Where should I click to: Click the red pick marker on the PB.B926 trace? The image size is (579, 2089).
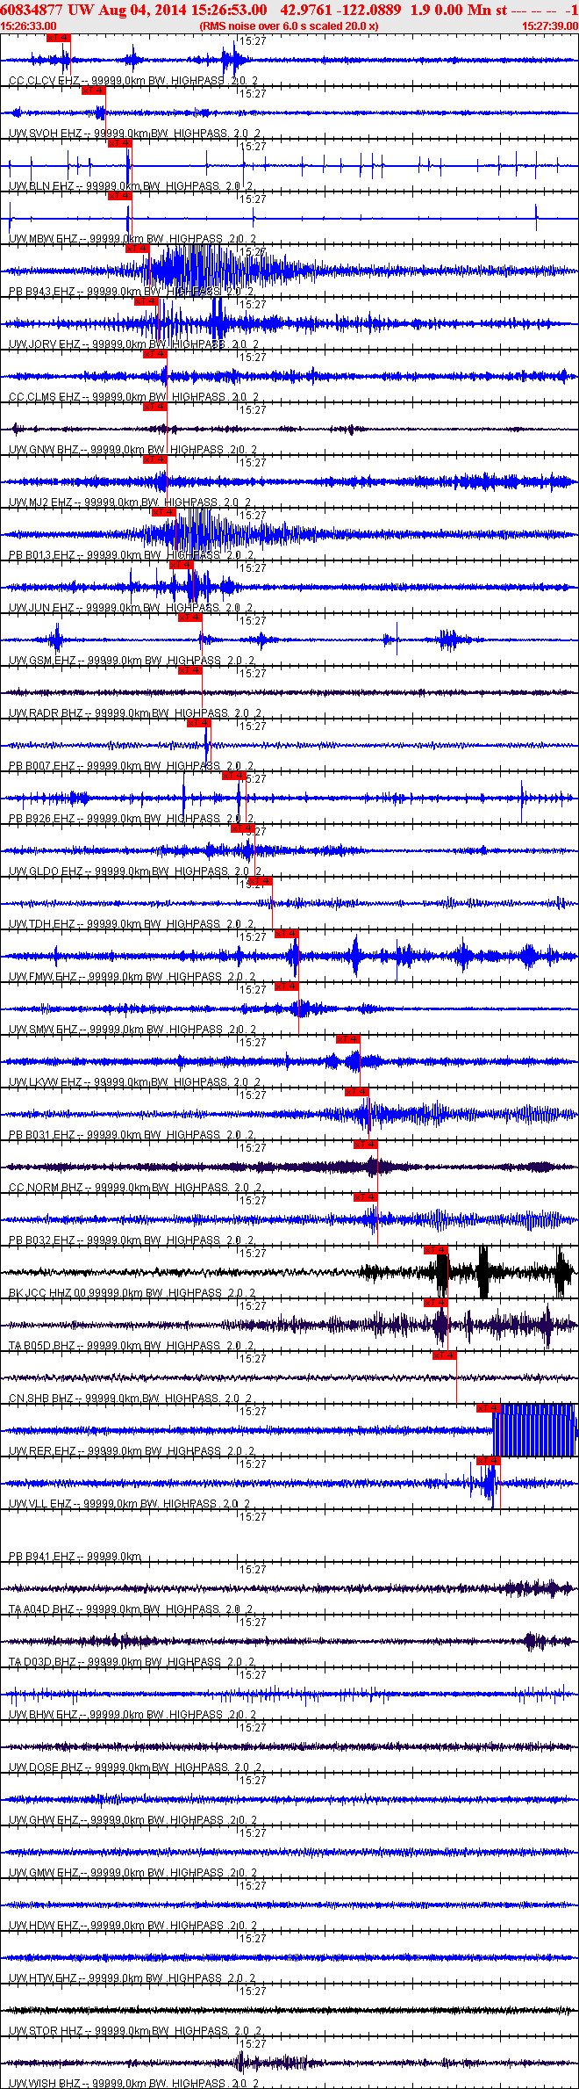(233, 776)
